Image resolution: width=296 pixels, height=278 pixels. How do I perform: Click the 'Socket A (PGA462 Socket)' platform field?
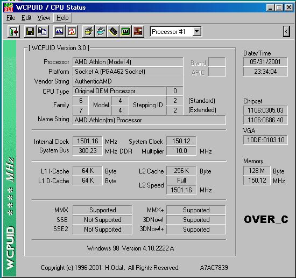point(128,72)
